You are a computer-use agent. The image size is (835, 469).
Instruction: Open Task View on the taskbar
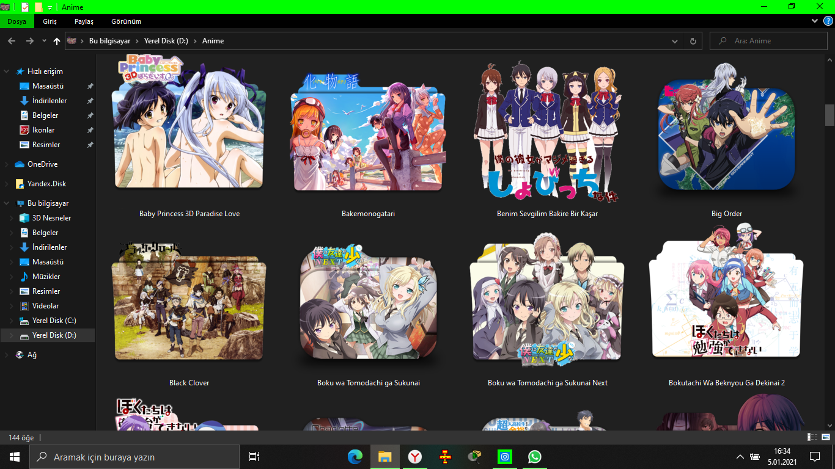pyautogui.click(x=254, y=457)
